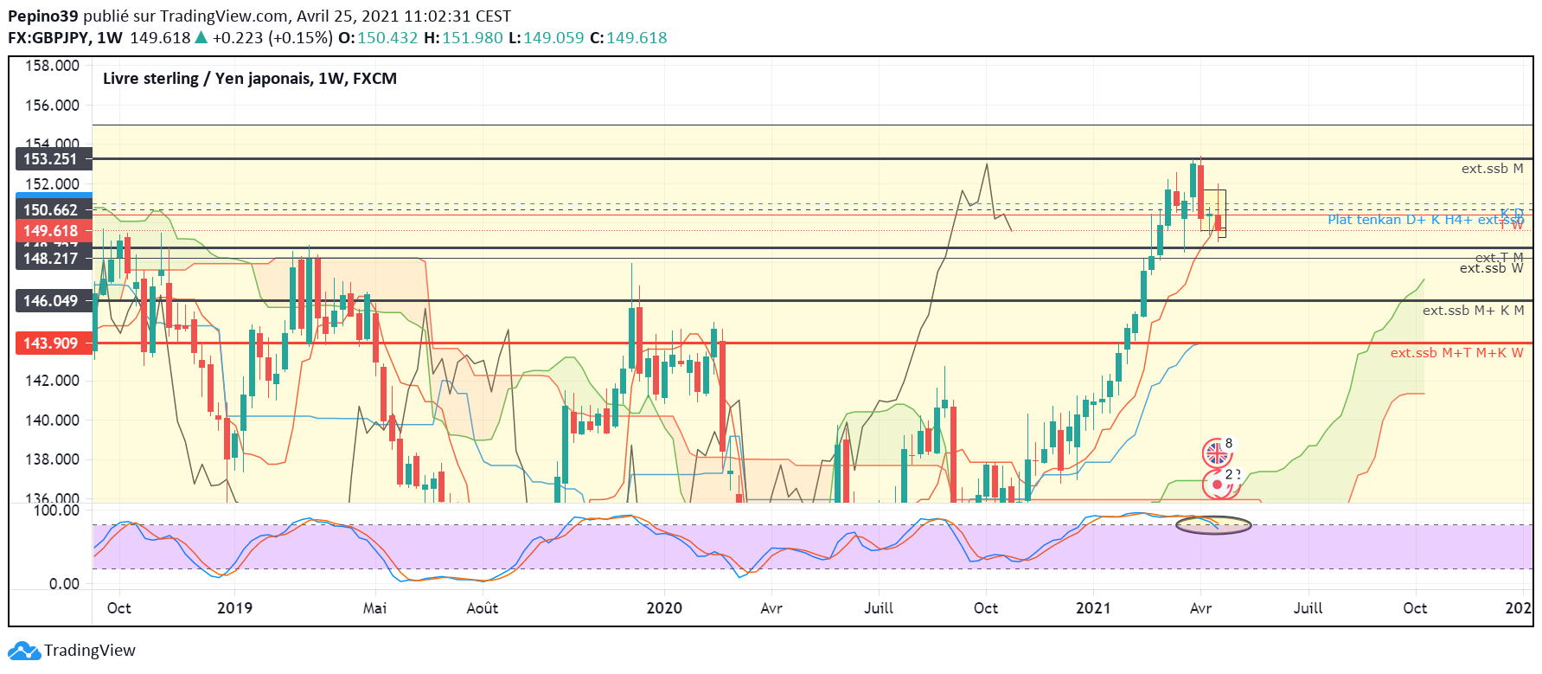Click the 142.000 price axis label
Viewport: 1542px width, 674px height.
tap(52, 381)
